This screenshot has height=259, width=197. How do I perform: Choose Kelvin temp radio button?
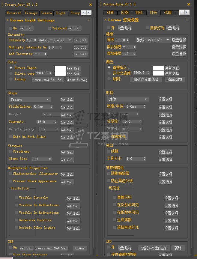click(11, 73)
